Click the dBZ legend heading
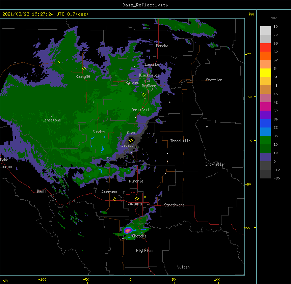Image resolution: width=291 pixels, height=284 pixels. tap(273, 18)
